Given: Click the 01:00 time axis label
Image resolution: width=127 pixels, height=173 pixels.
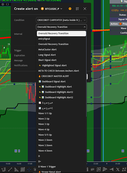Looking at the screenshot, I should (x=118, y=164).
